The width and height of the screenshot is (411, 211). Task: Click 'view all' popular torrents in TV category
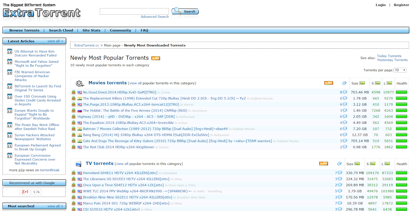pos(122,164)
